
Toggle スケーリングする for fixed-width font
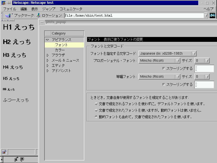[x=164, y=84]
